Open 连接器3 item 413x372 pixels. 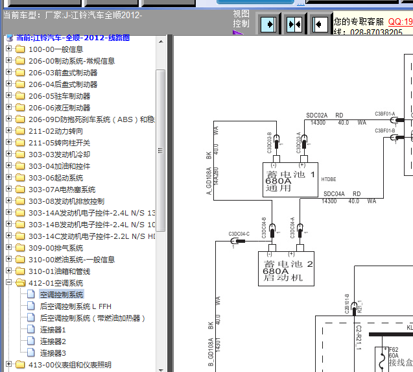[x=53, y=353]
